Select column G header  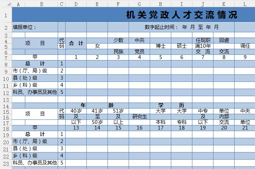pos(139,4)
